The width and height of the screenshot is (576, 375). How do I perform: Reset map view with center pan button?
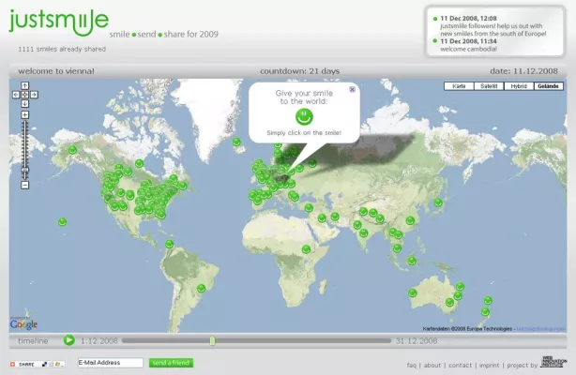(x=24, y=95)
